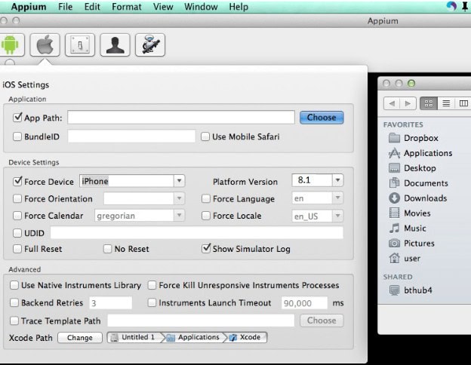Switch Finder to list view

pyautogui.click(x=446, y=103)
